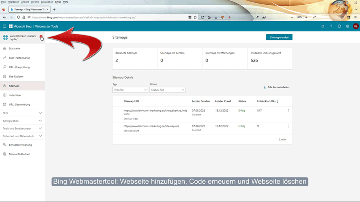This screenshot has height=202, width=360.
Task: Click the Firefox forward arrow
Action: point(11,18)
